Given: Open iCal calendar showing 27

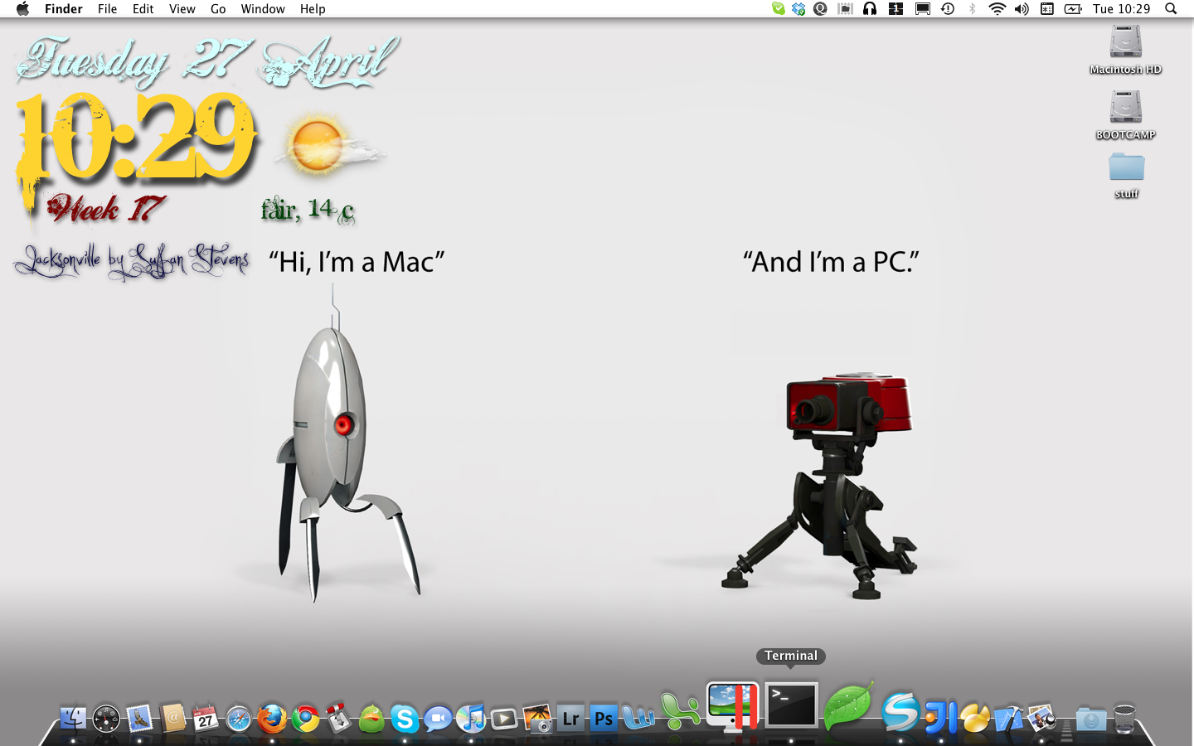Looking at the screenshot, I should click(x=206, y=718).
